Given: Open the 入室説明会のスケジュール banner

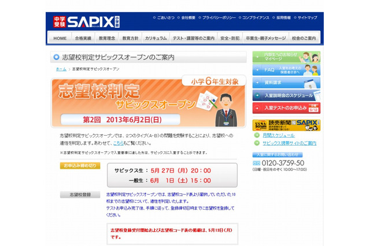Looking at the screenshot, I should 286,95.
